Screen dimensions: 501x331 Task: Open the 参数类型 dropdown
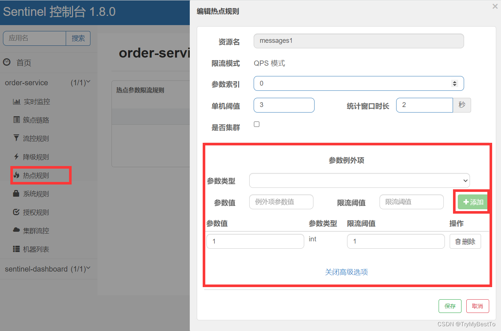click(x=359, y=180)
